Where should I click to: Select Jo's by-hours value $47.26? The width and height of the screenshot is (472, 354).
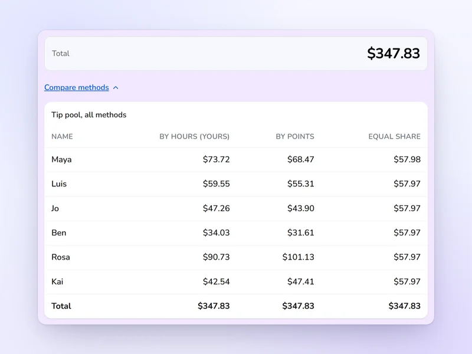(216, 208)
